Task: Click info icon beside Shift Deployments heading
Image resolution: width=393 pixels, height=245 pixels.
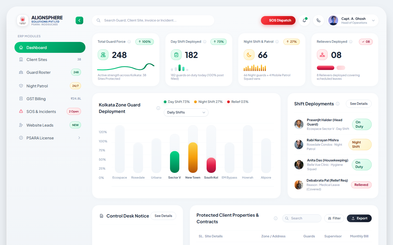Action: click(x=338, y=104)
